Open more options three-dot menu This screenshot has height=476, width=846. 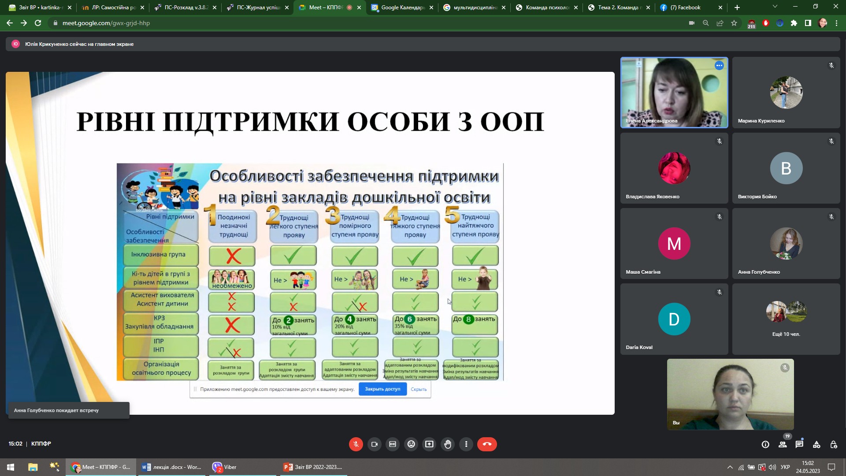(466, 444)
